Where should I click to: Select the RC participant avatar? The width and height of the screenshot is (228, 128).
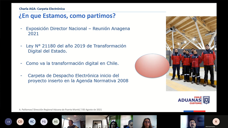point(32,122)
